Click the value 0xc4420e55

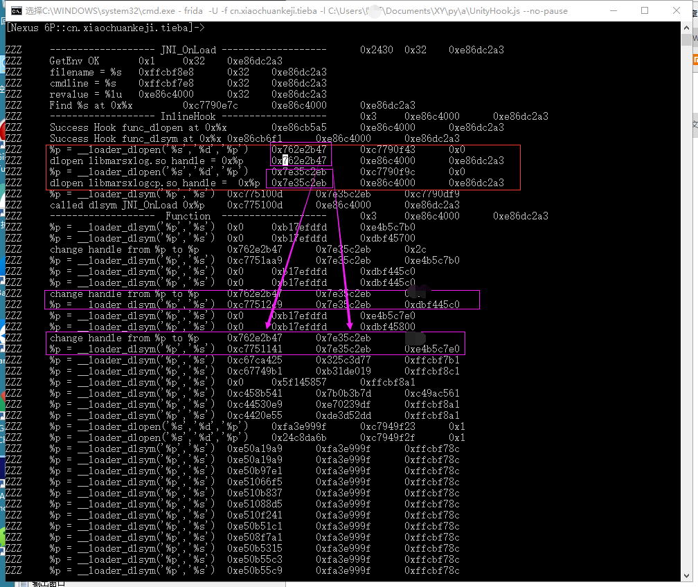(255, 415)
